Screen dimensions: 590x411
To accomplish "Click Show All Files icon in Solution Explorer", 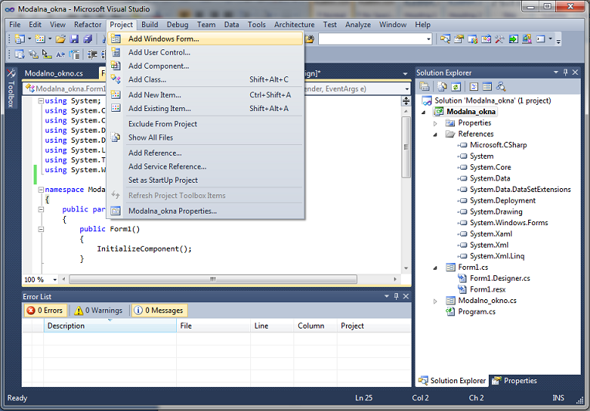I will coord(442,87).
